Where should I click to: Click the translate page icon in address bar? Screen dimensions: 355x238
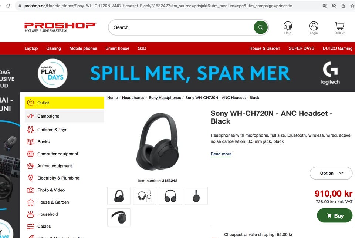pyautogui.click(x=325, y=6)
